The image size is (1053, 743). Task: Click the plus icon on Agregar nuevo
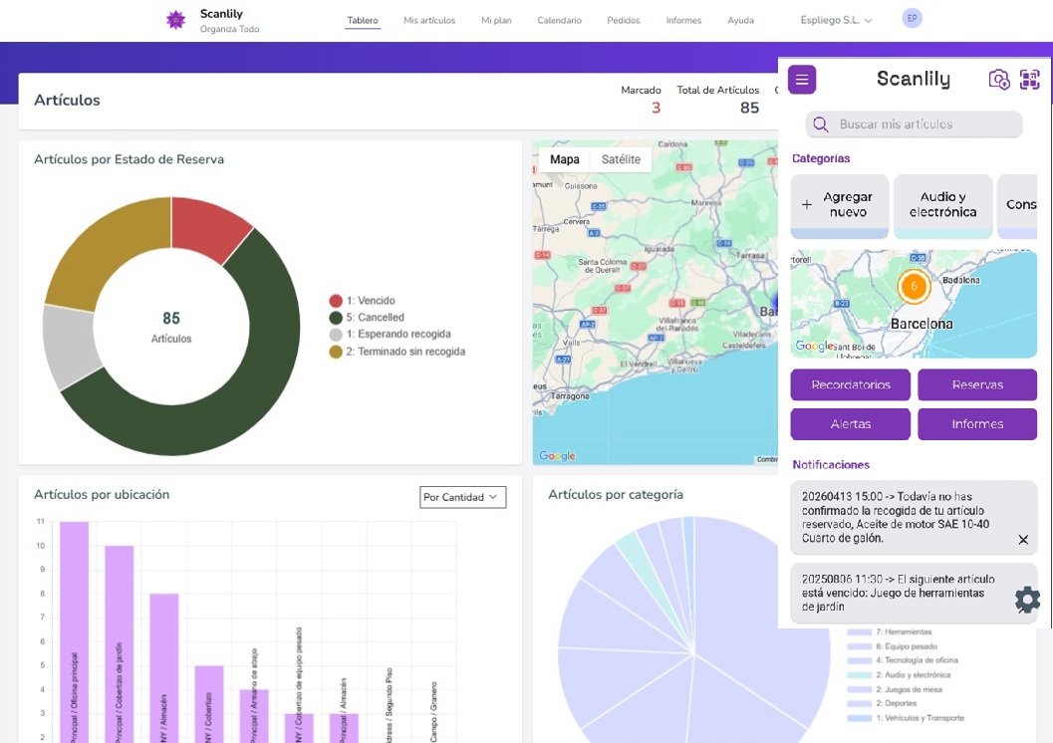tap(807, 205)
